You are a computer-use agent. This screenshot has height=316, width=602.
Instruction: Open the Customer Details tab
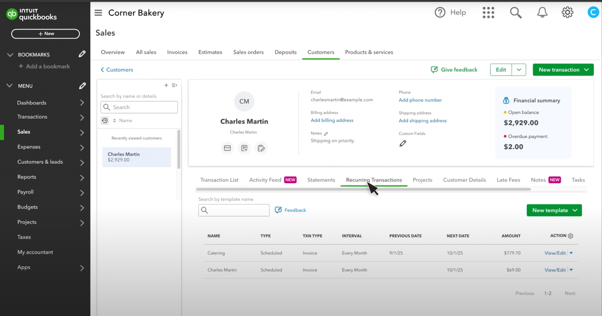coord(464,180)
